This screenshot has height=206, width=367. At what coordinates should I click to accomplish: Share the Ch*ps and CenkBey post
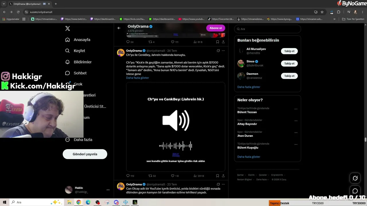coord(223,176)
